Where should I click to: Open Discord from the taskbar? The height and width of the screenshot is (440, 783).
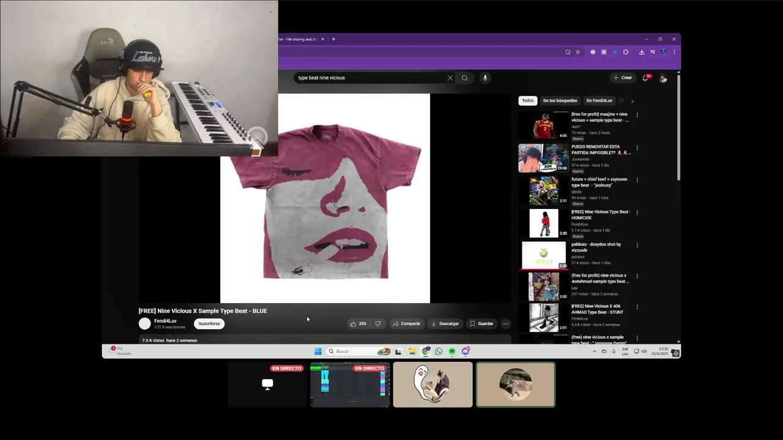(466, 351)
